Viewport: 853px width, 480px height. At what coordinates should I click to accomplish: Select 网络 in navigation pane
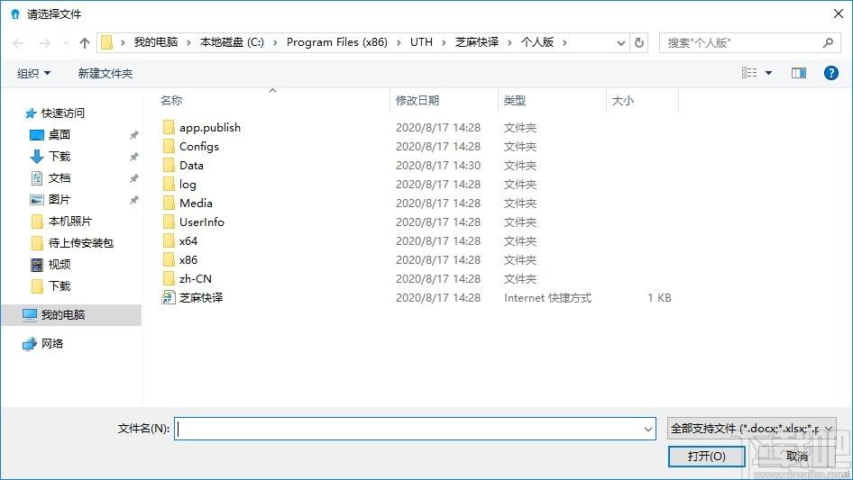(51, 343)
